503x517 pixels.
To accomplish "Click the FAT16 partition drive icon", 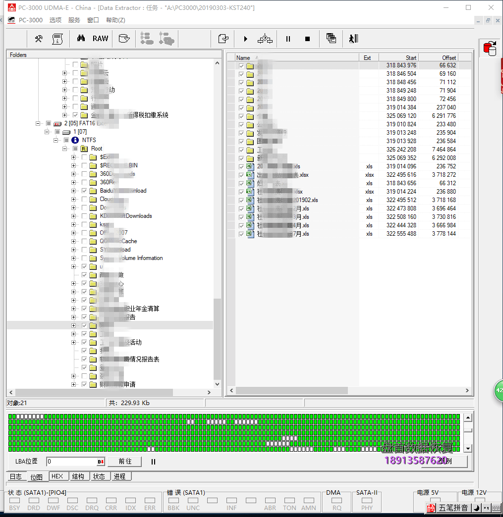I will coord(58,124).
